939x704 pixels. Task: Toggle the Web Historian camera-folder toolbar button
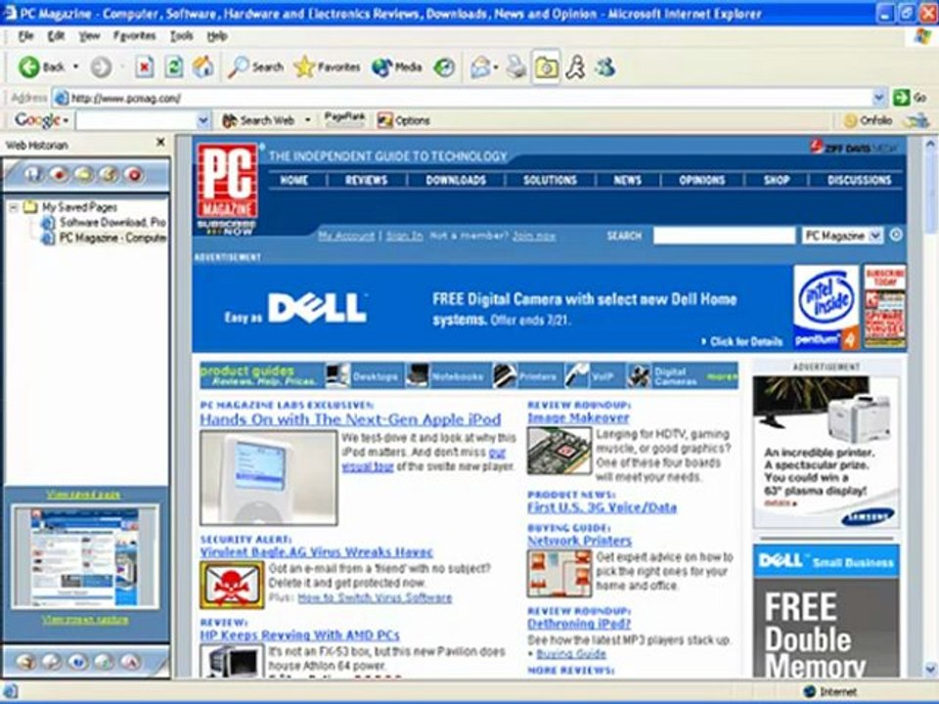point(546,67)
